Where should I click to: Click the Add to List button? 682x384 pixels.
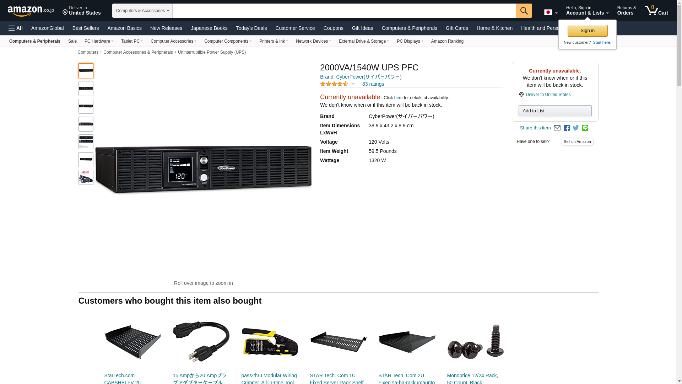tap(555, 111)
